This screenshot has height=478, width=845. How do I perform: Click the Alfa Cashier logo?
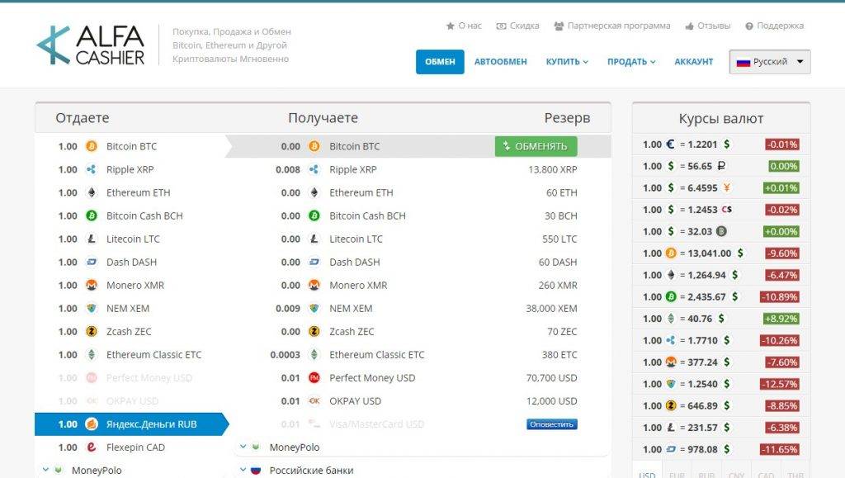tap(91, 45)
